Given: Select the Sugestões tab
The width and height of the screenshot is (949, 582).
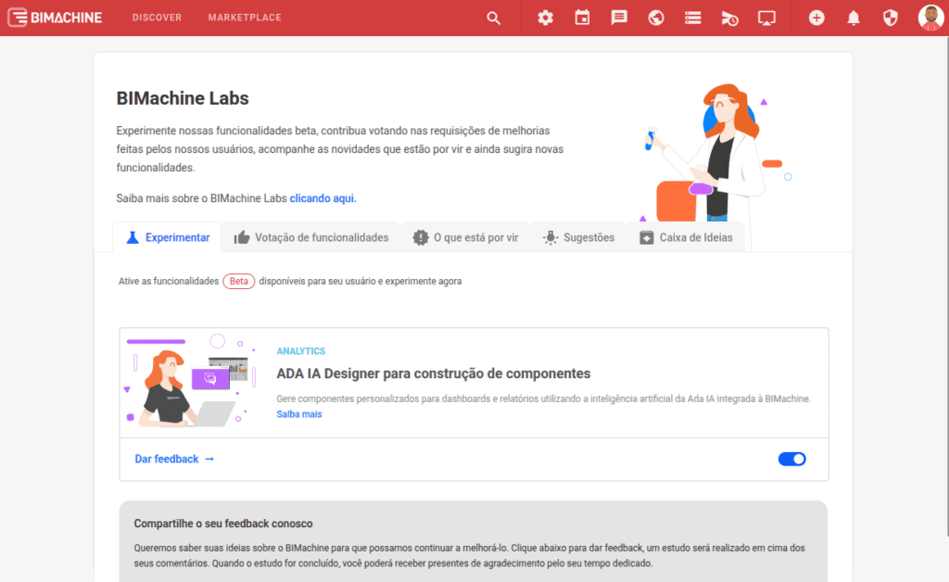Looking at the screenshot, I should (x=578, y=237).
